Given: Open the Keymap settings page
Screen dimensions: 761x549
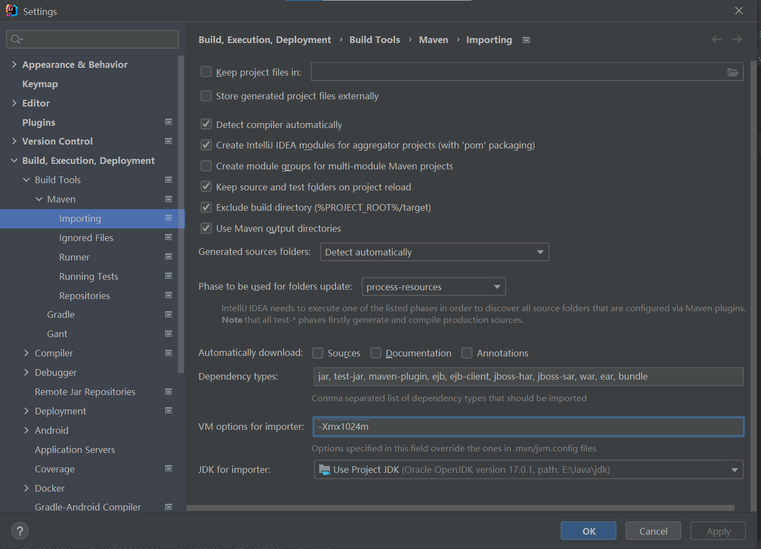Looking at the screenshot, I should [x=40, y=84].
